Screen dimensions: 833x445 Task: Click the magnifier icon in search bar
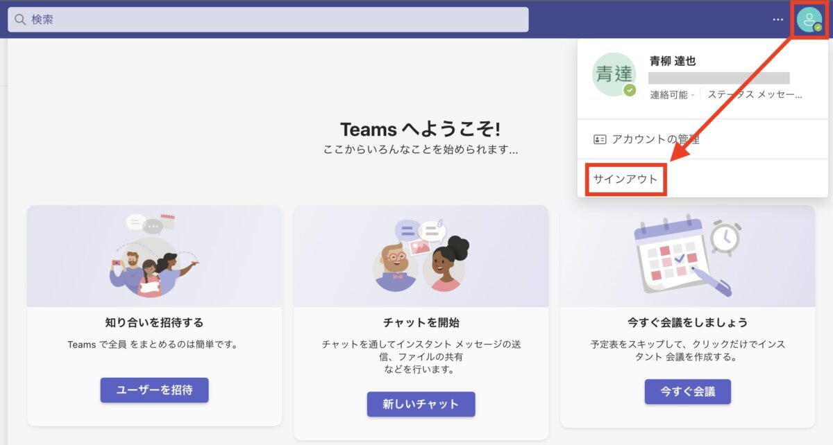click(x=20, y=19)
